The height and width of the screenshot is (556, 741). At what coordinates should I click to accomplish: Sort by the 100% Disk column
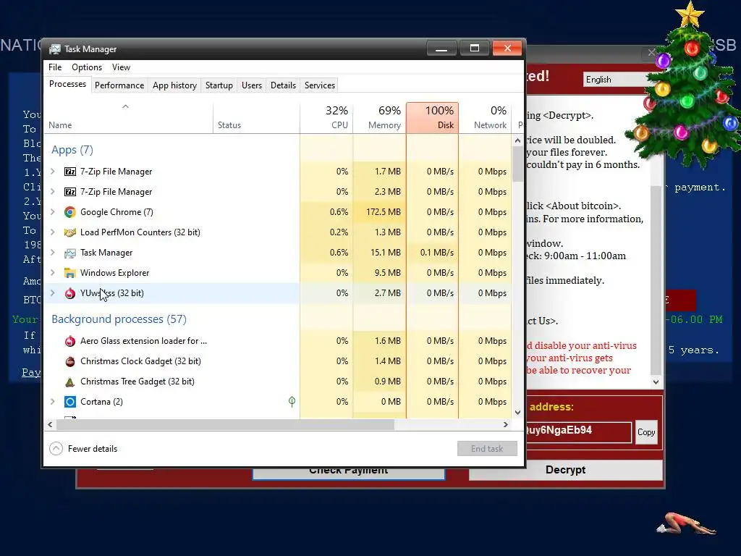432,118
